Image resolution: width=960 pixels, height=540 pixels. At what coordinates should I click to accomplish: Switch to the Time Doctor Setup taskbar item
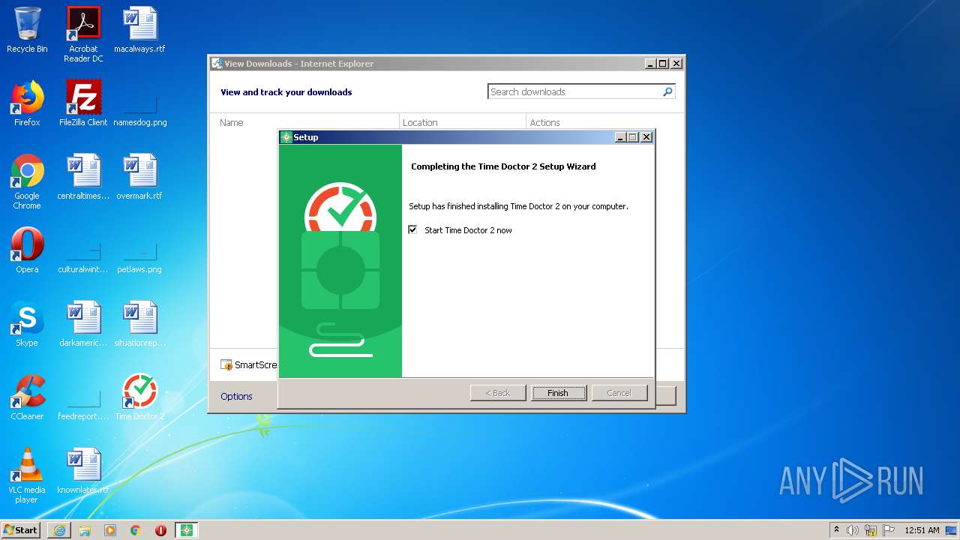(187, 530)
